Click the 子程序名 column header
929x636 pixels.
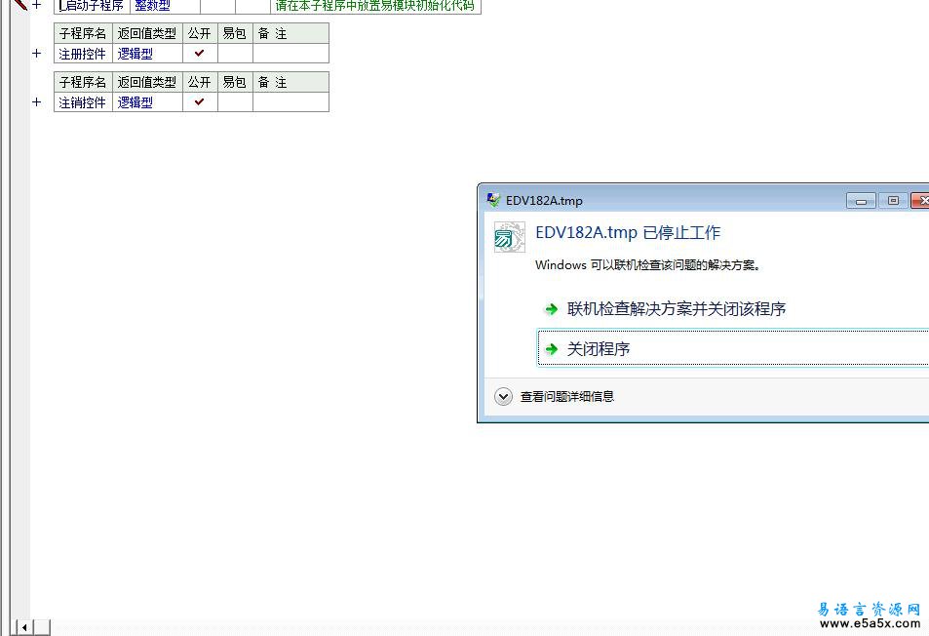82,32
